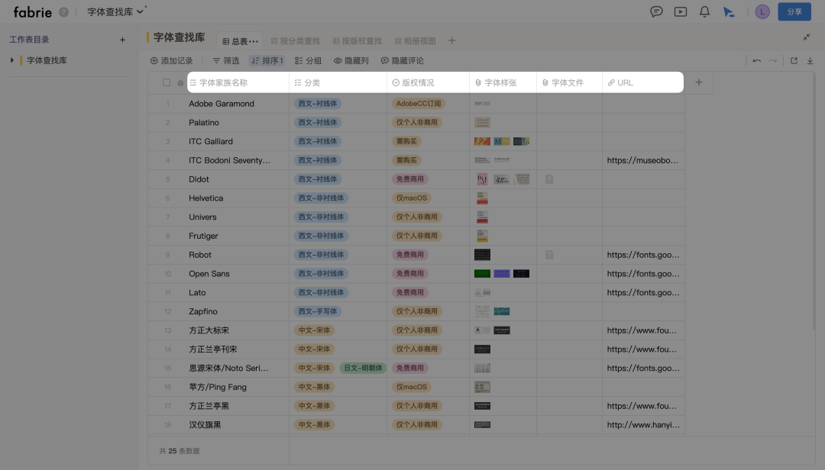Image resolution: width=825 pixels, height=470 pixels.
Task: Click the 分类 column header
Action: (x=338, y=82)
